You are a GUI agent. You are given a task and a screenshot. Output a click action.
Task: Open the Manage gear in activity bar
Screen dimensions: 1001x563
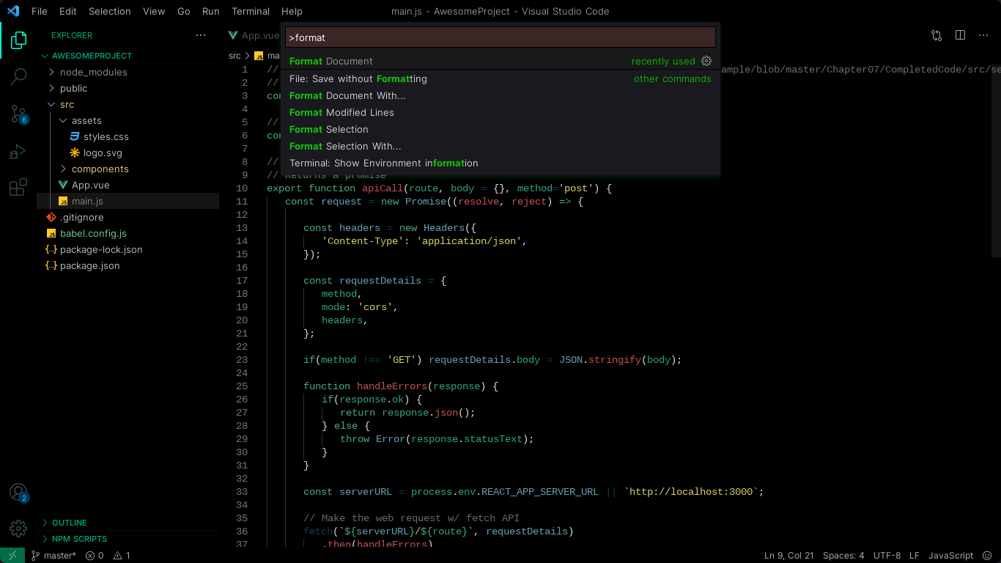coord(18,528)
